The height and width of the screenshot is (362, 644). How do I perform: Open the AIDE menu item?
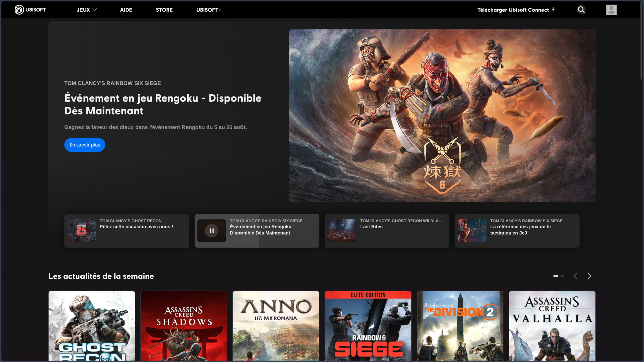tap(126, 10)
